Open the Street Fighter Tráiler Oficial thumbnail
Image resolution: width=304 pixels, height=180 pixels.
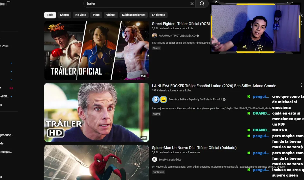click(97, 50)
